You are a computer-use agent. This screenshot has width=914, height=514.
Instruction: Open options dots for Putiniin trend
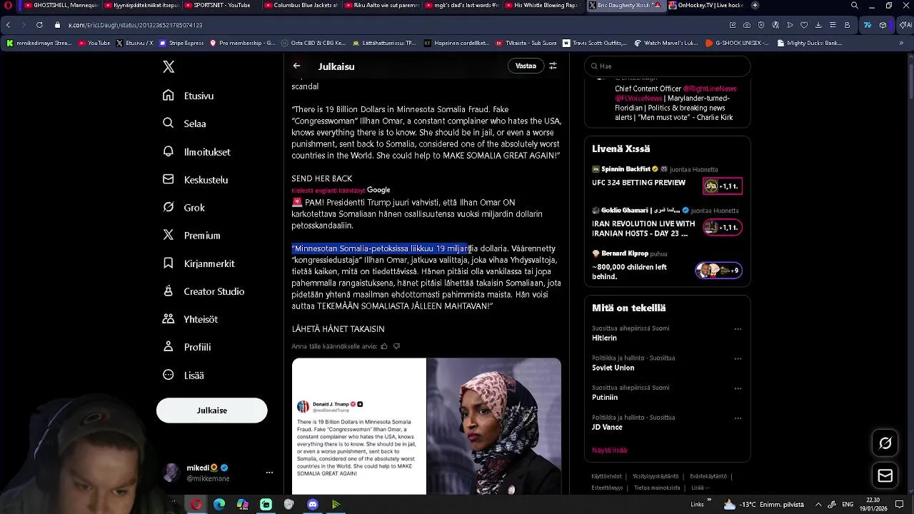click(x=738, y=388)
